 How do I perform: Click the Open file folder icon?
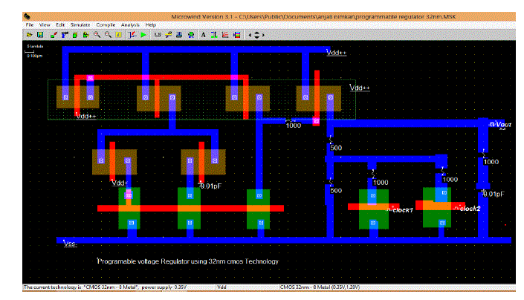tap(29, 35)
